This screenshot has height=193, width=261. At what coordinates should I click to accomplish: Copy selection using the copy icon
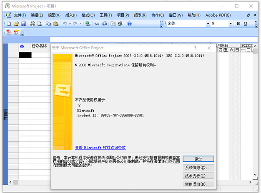pos(48,24)
